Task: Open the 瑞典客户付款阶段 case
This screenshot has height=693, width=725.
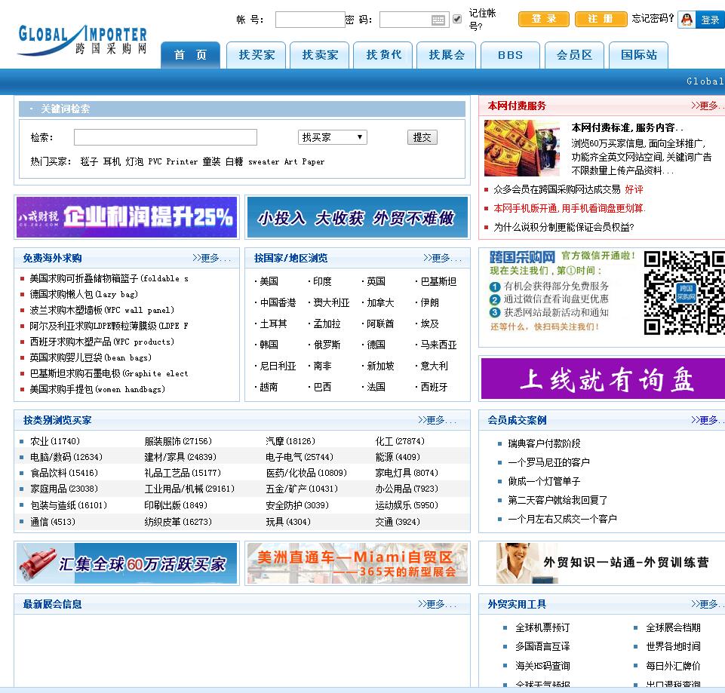Action: (544, 444)
